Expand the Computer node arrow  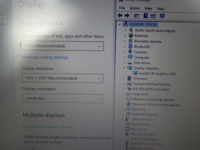tap(124, 57)
